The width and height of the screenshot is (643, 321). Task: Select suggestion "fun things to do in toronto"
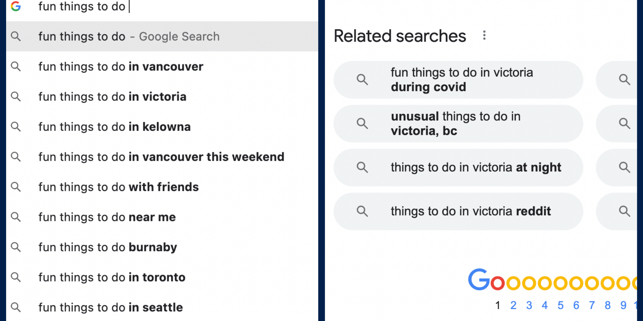coord(112,277)
